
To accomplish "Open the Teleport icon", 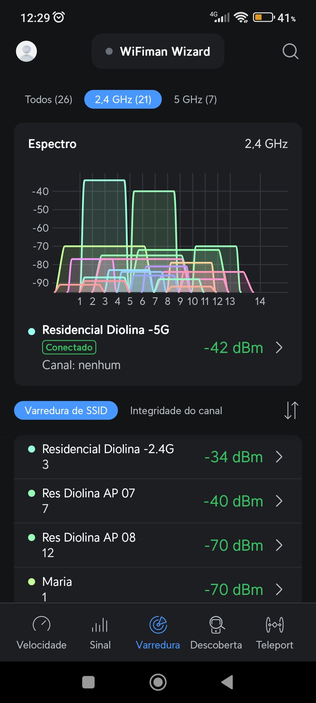I will pyautogui.click(x=274, y=625).
